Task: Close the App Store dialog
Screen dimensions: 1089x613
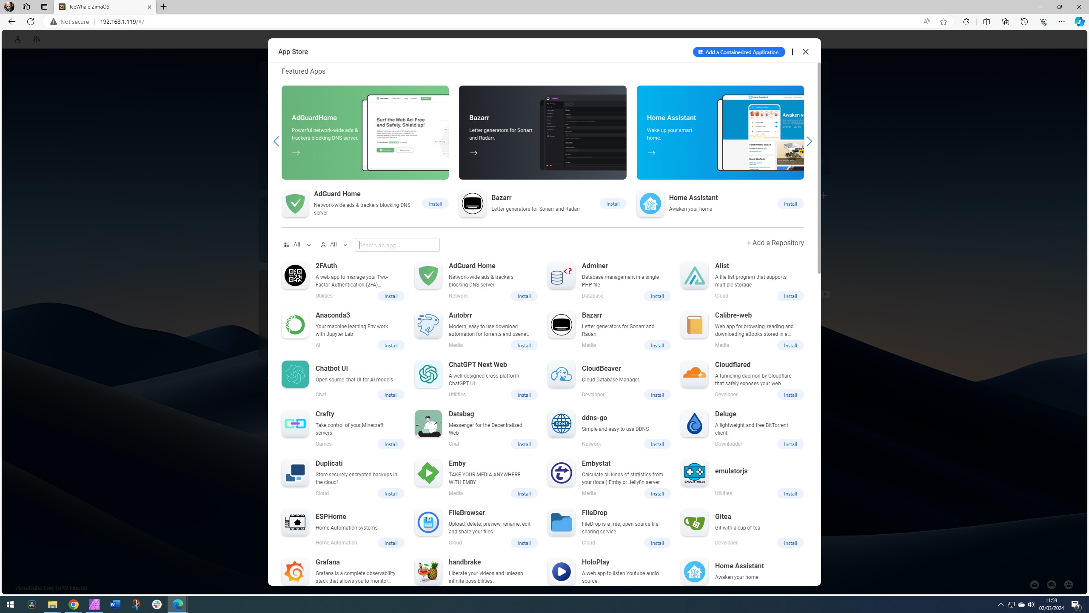Action: click(805, 52)
